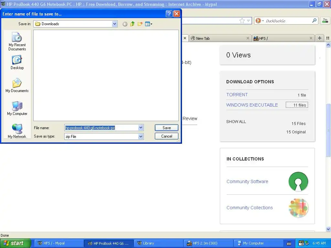
Task: Go back to last folder visited
Action: 125,24
